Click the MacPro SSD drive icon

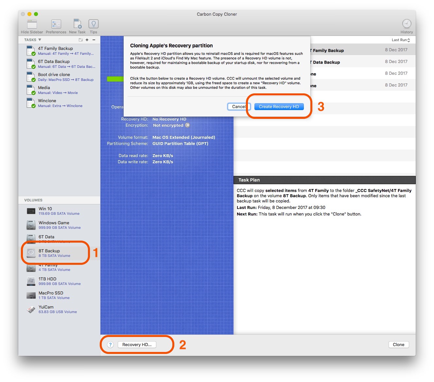tap(31, 295)
